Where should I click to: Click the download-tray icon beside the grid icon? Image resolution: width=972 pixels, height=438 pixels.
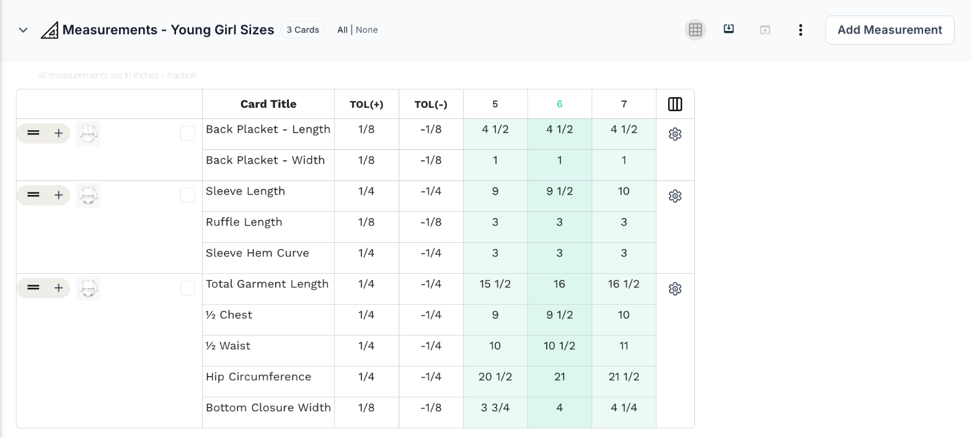coord(729,29)
